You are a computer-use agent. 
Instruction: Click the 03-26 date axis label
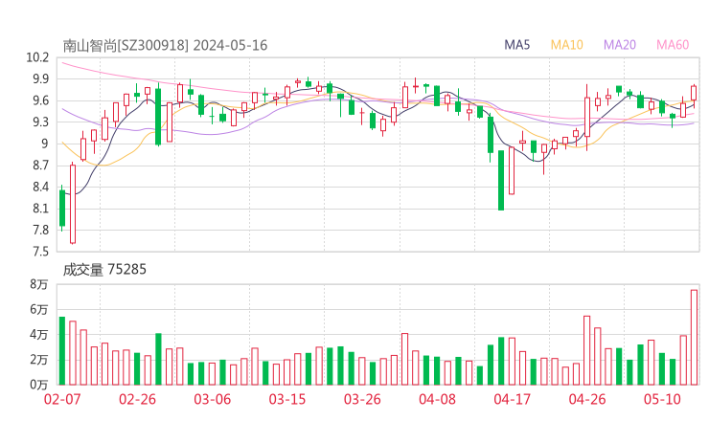pos(362,399)
